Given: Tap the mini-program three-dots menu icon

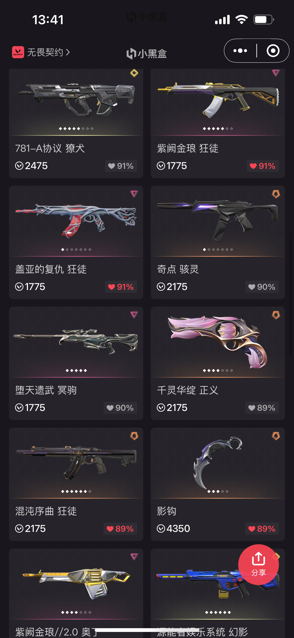Looking at the screenshot, I should click(x=240, y=51).
